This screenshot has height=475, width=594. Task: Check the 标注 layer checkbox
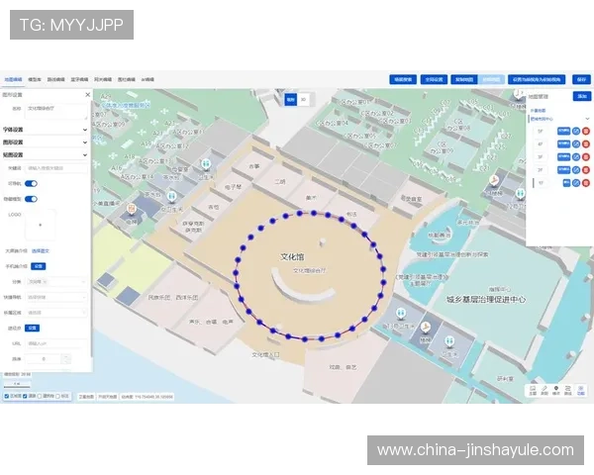[x=58, y=396]
